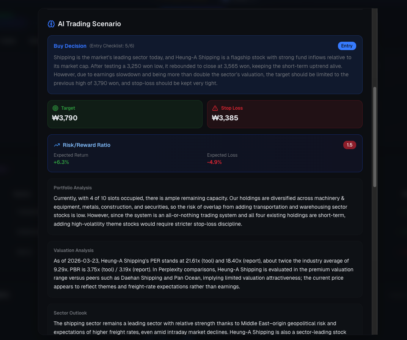
Task: Expand the Sector Outlook section
Action: (x=70, y=313)
